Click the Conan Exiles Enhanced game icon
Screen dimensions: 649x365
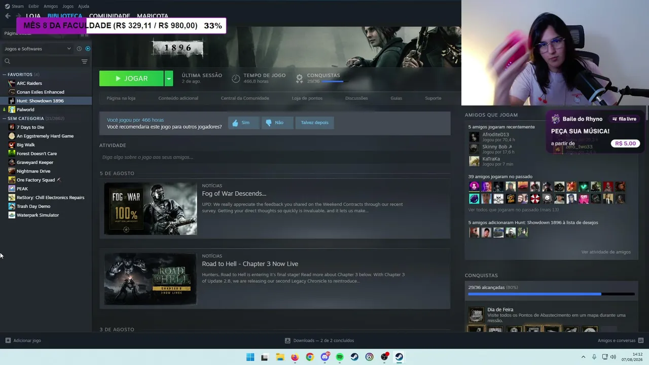(x=12, y=92)
